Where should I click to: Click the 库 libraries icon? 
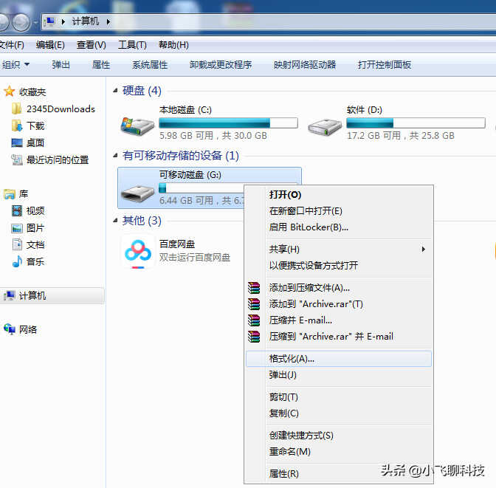(x=10, y=194)
